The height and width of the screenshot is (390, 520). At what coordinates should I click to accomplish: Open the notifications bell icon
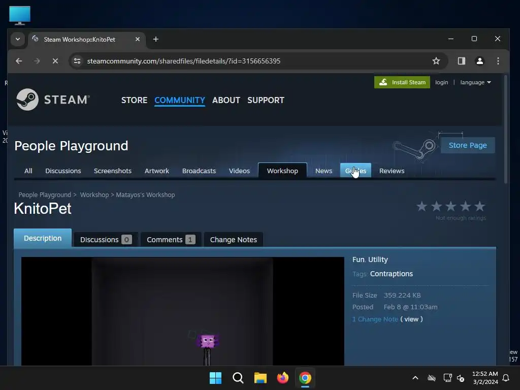coord(506,378)
